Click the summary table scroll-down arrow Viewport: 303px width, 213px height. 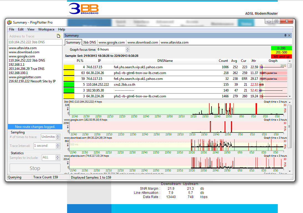(x=290, y=96)
